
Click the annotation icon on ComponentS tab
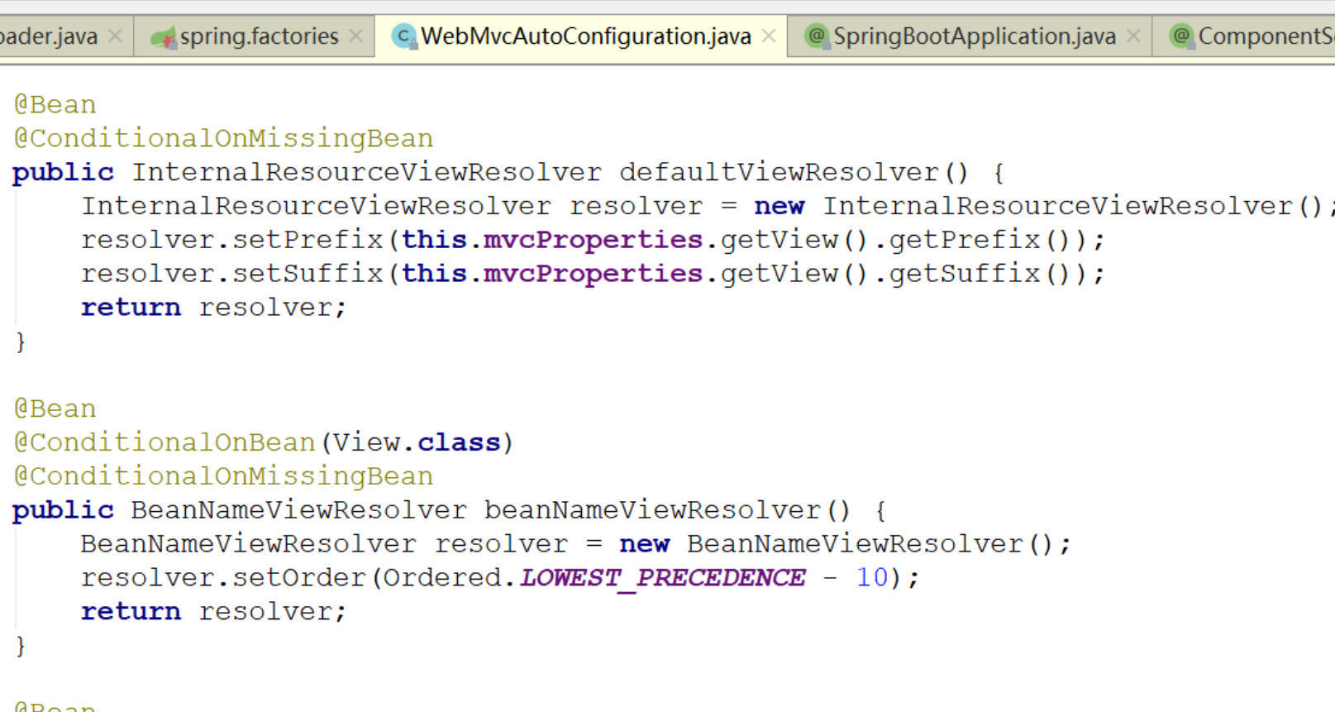tap(1181, 36)
